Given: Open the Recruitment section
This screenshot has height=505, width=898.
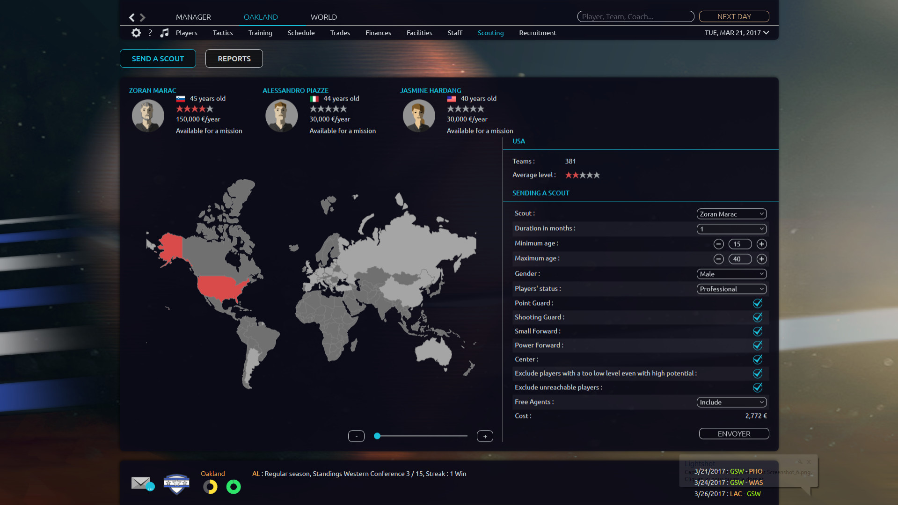Looking at the screenshot, I should [x=537, y=33].
